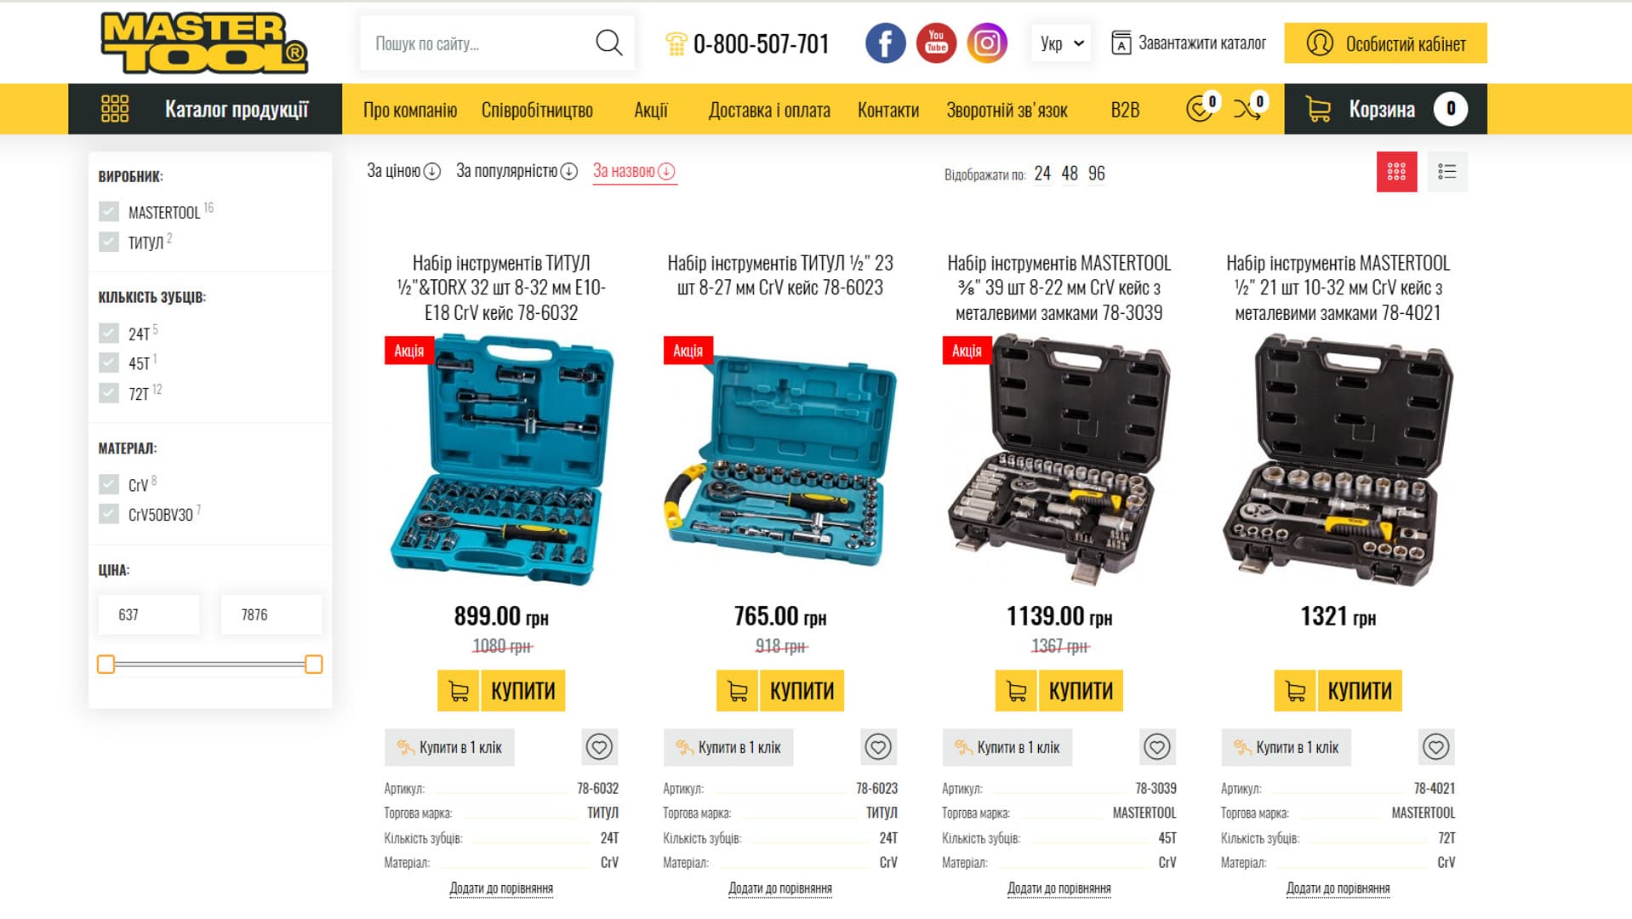Sort products by За ціною
This screenshot has width=1632, height=919.
pos(403,171)
